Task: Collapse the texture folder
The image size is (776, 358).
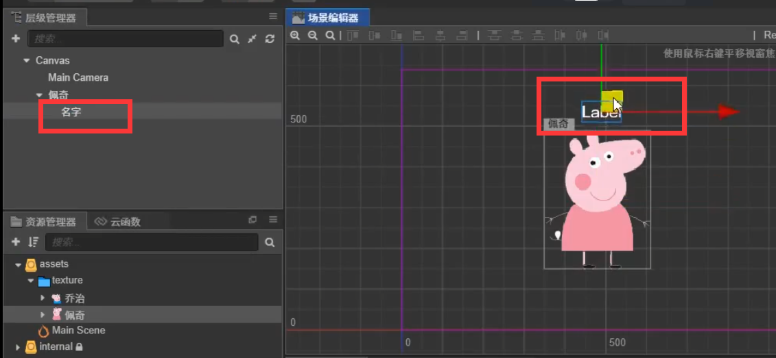Action: click(31, 281)
